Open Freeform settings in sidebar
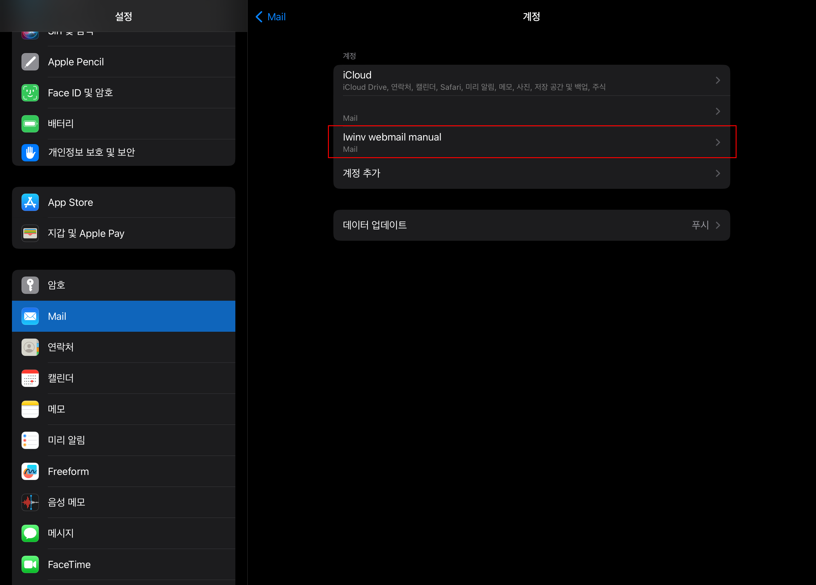 click(x=123, y=471)
